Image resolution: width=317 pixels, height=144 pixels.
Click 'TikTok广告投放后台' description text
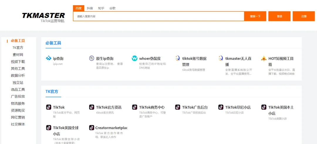(x=194, y=113)
